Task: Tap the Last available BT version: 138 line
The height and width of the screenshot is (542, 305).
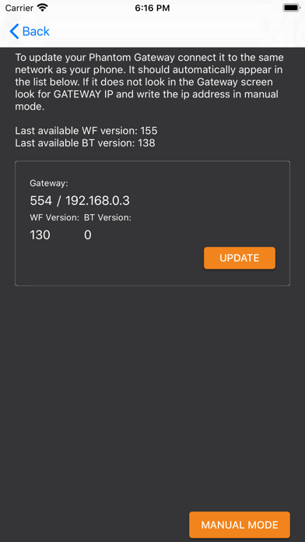Action: tap(85, 143)
